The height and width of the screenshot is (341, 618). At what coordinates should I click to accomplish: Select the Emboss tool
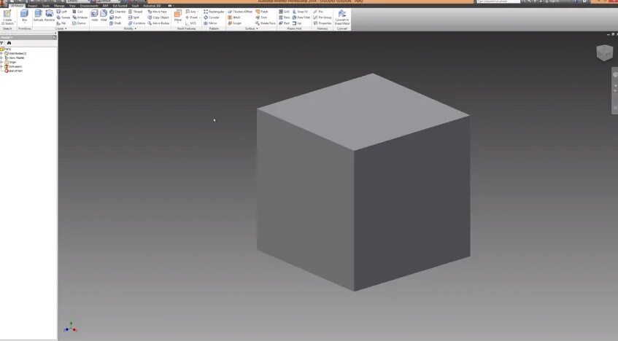80,17
